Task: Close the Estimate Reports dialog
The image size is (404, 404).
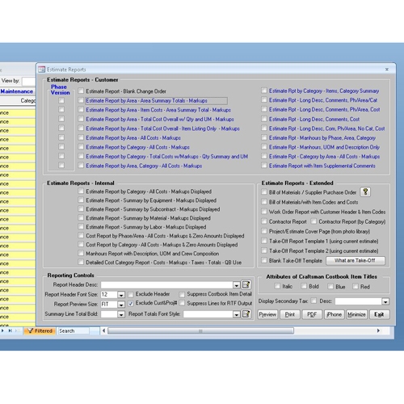Action: (387, 69)
